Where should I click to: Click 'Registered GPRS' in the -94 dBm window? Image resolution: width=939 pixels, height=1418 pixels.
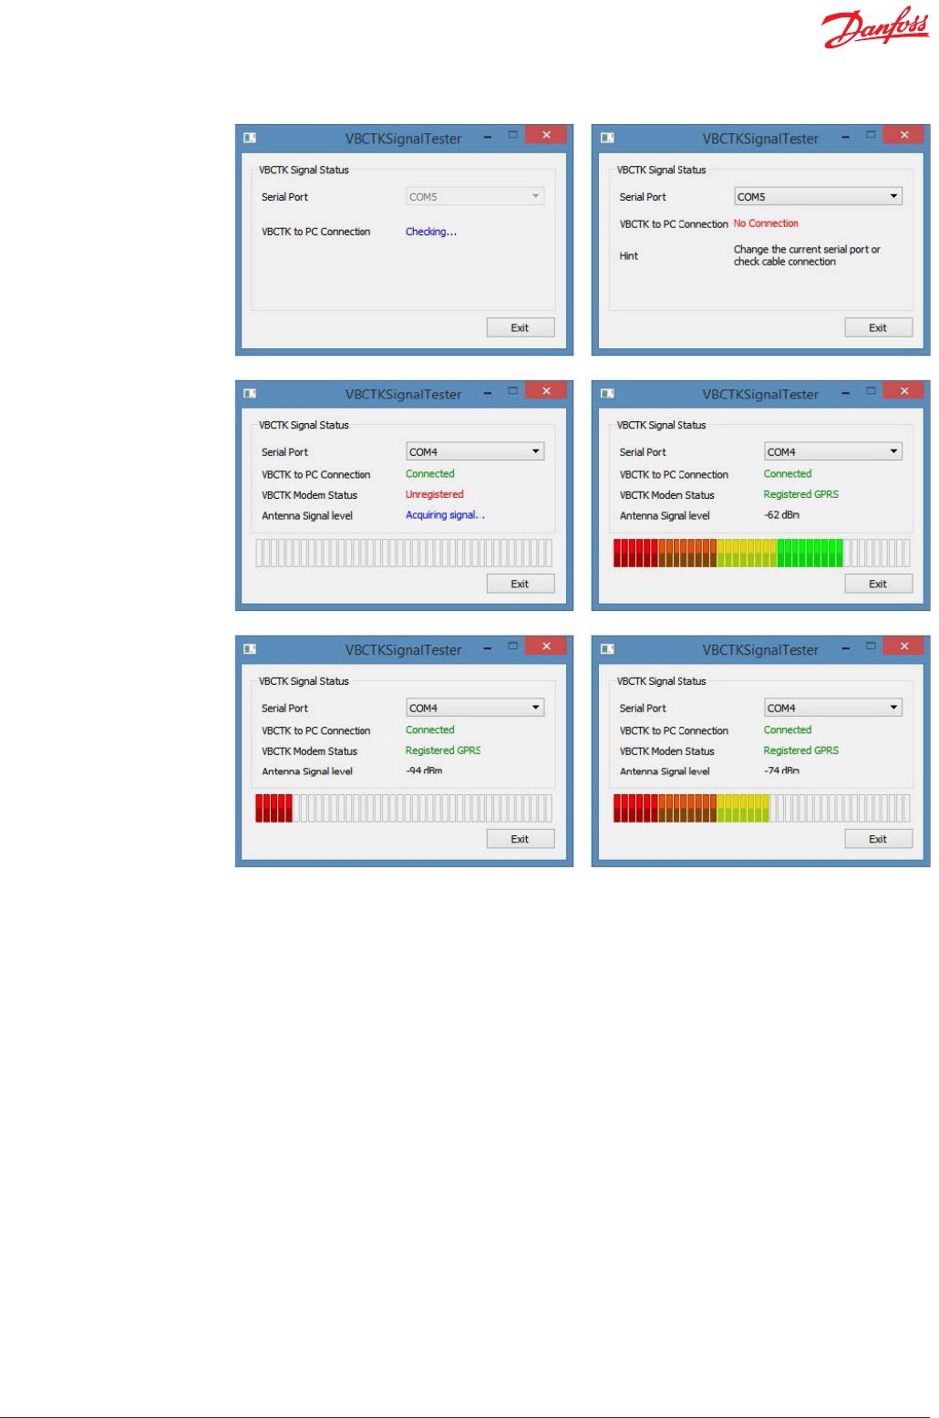442,750
